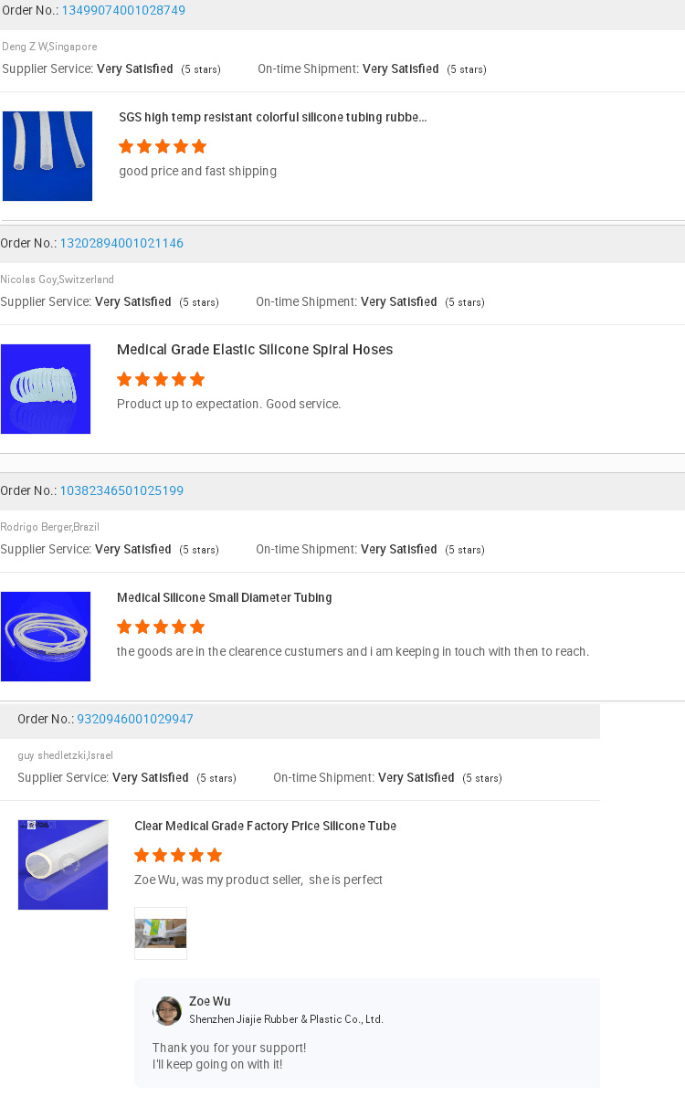Open SGS high temp resistant silicone tubing title
The height and width of the screenshot is (1096, 685).
(272, 118)
